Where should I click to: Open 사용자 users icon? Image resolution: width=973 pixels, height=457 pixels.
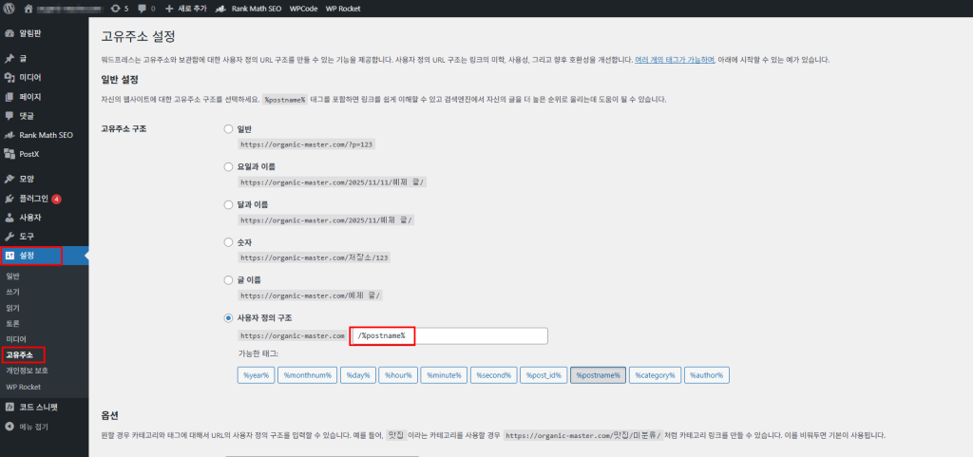pyautogui.click(x=10, y=218)
